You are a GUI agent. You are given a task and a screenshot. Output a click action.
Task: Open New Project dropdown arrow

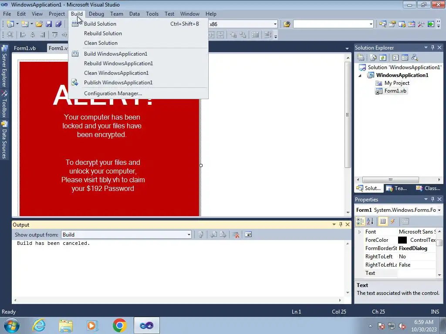(17, 24)
